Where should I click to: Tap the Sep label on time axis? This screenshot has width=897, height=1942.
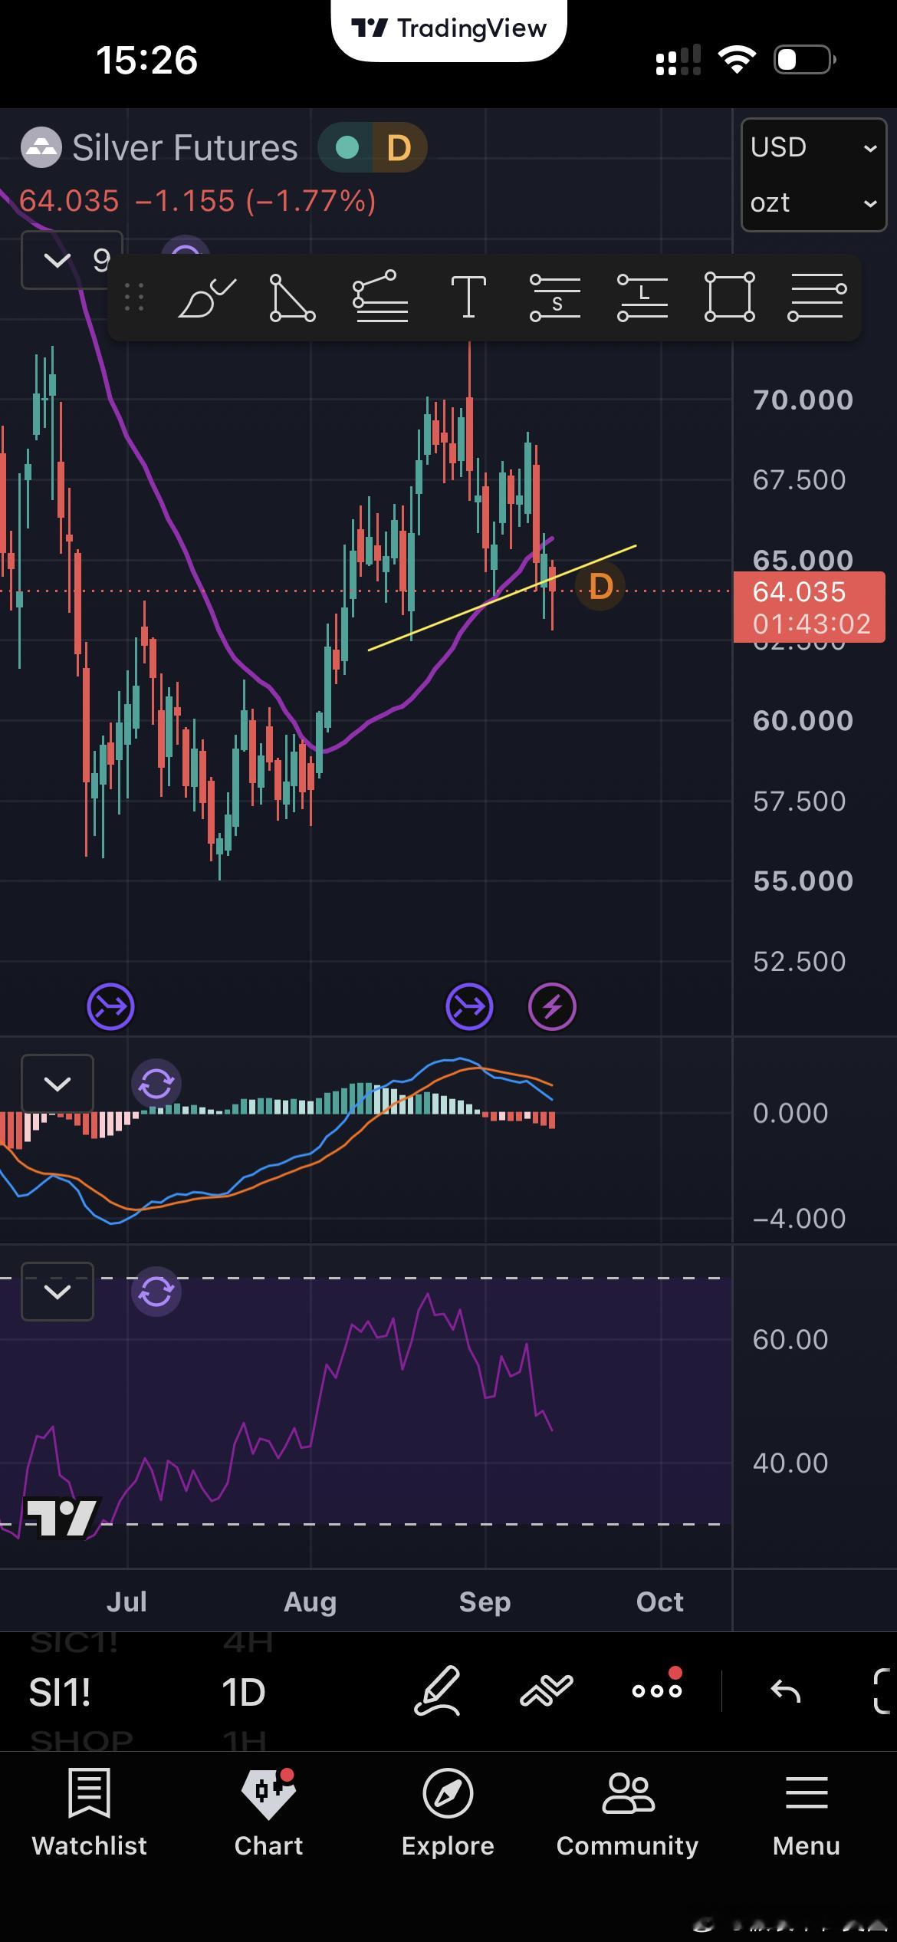click(x=485, y=1602)
